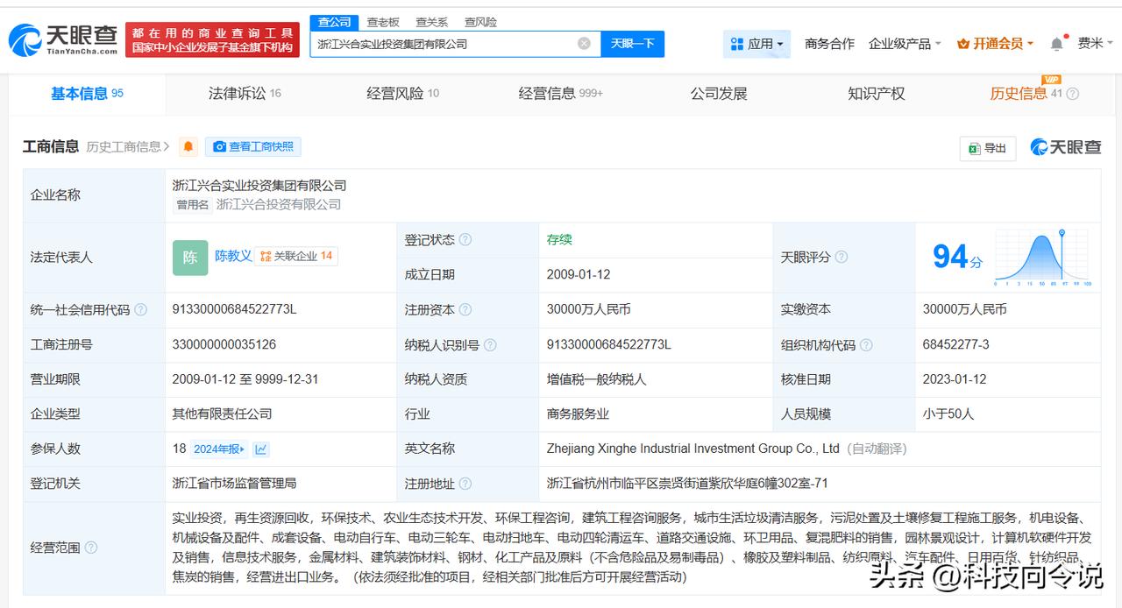The image size is (1122, 608).
Task: Click the registered address text
Action: [x=687, y=483]
